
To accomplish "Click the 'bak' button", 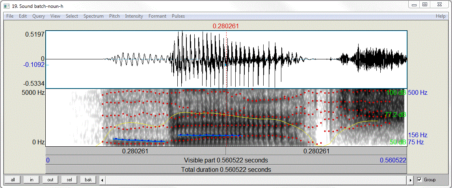I will (88, 180).
